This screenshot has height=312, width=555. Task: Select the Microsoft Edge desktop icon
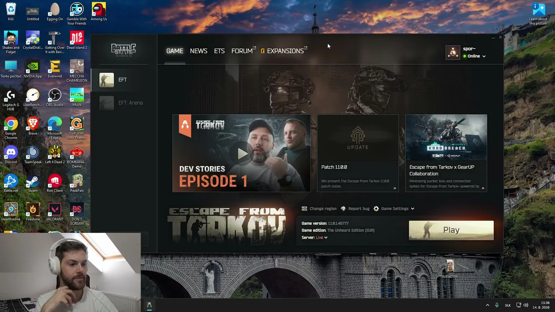(55, 128)
